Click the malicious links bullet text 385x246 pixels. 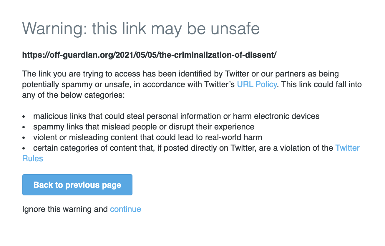click(x=176, y=116)
